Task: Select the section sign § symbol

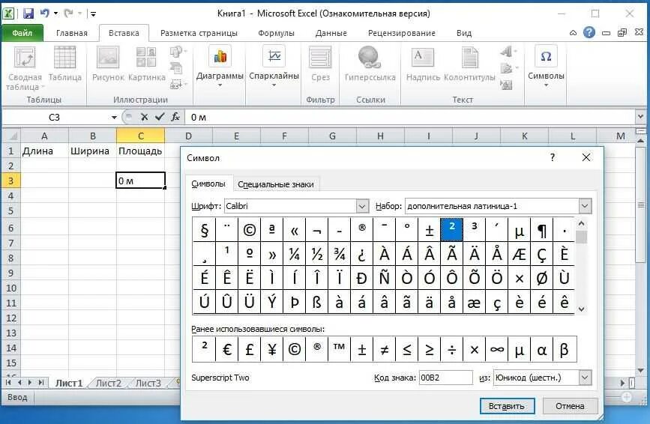Action: 205,230
